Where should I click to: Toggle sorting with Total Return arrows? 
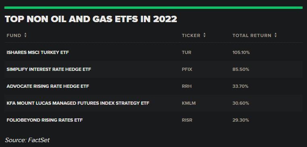[x=276, y=35]
